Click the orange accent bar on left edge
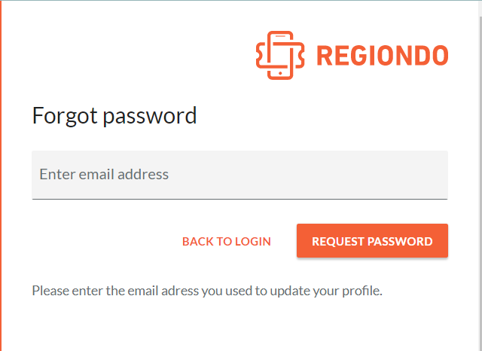482x351 pixels. (x=1, y=175)
